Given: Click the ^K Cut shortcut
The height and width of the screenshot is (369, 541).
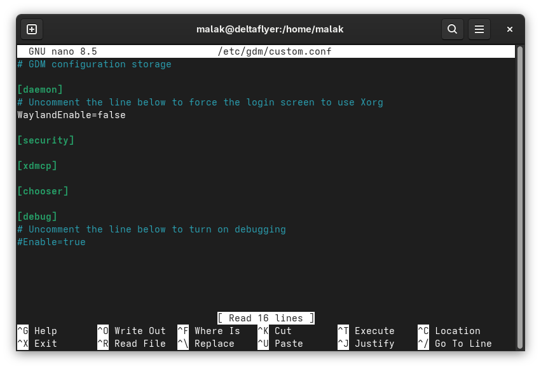Looking at the screenshot, I should click(x=275, y=331).
